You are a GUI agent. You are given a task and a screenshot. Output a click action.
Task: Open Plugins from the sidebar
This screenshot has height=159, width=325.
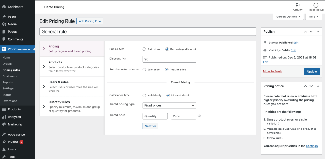(13, 142)
